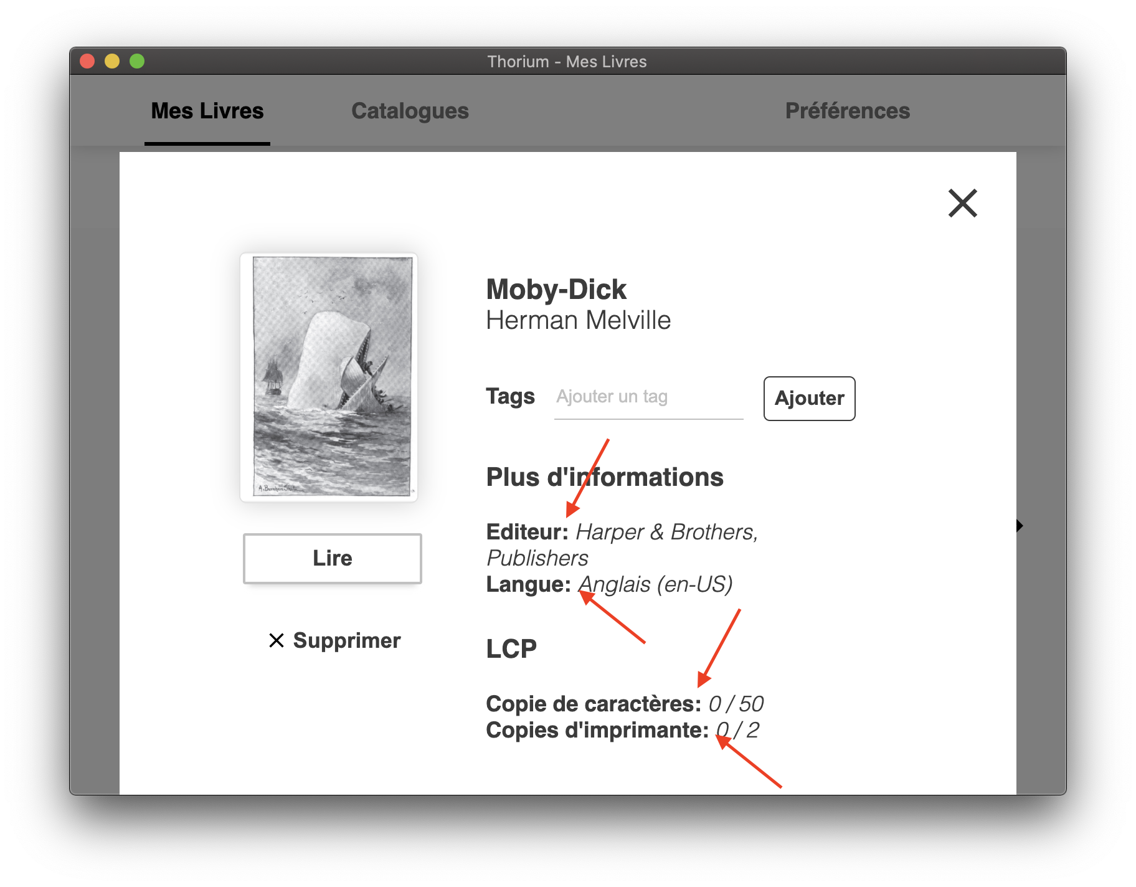Delete the book with Supprimer
This screenshot has width=1136, height=887.
click(334, 640)
